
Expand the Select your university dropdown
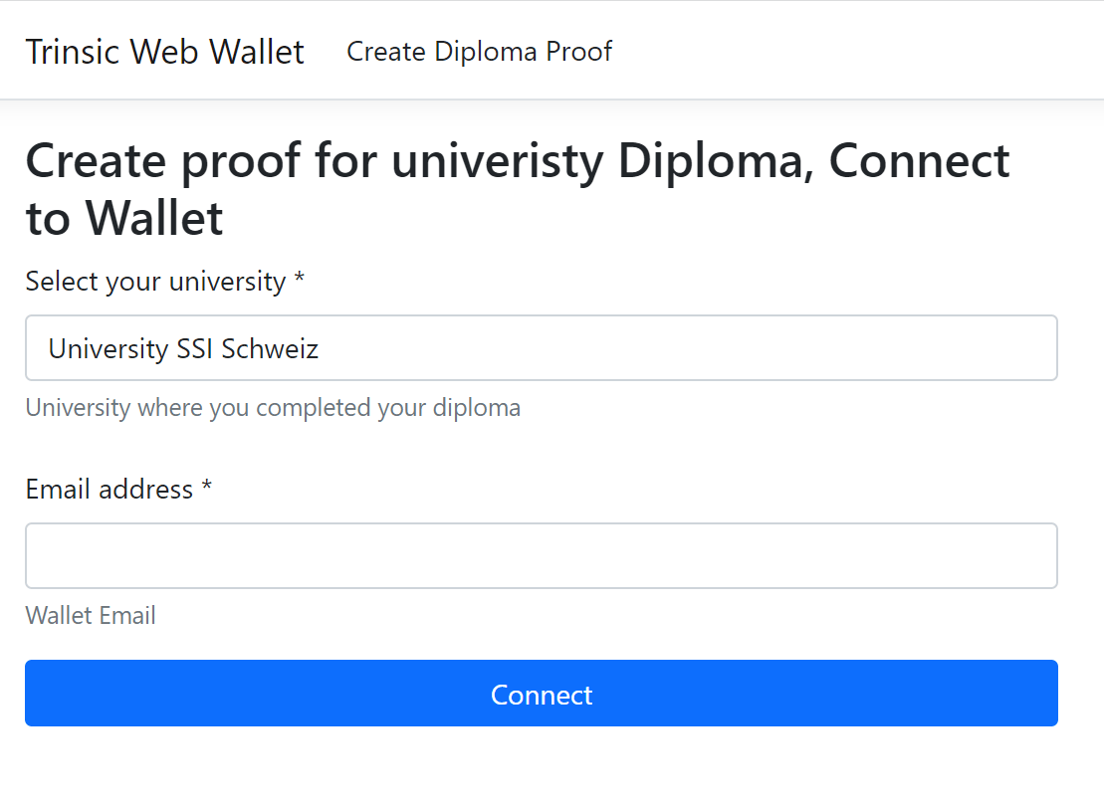point(541,348)
